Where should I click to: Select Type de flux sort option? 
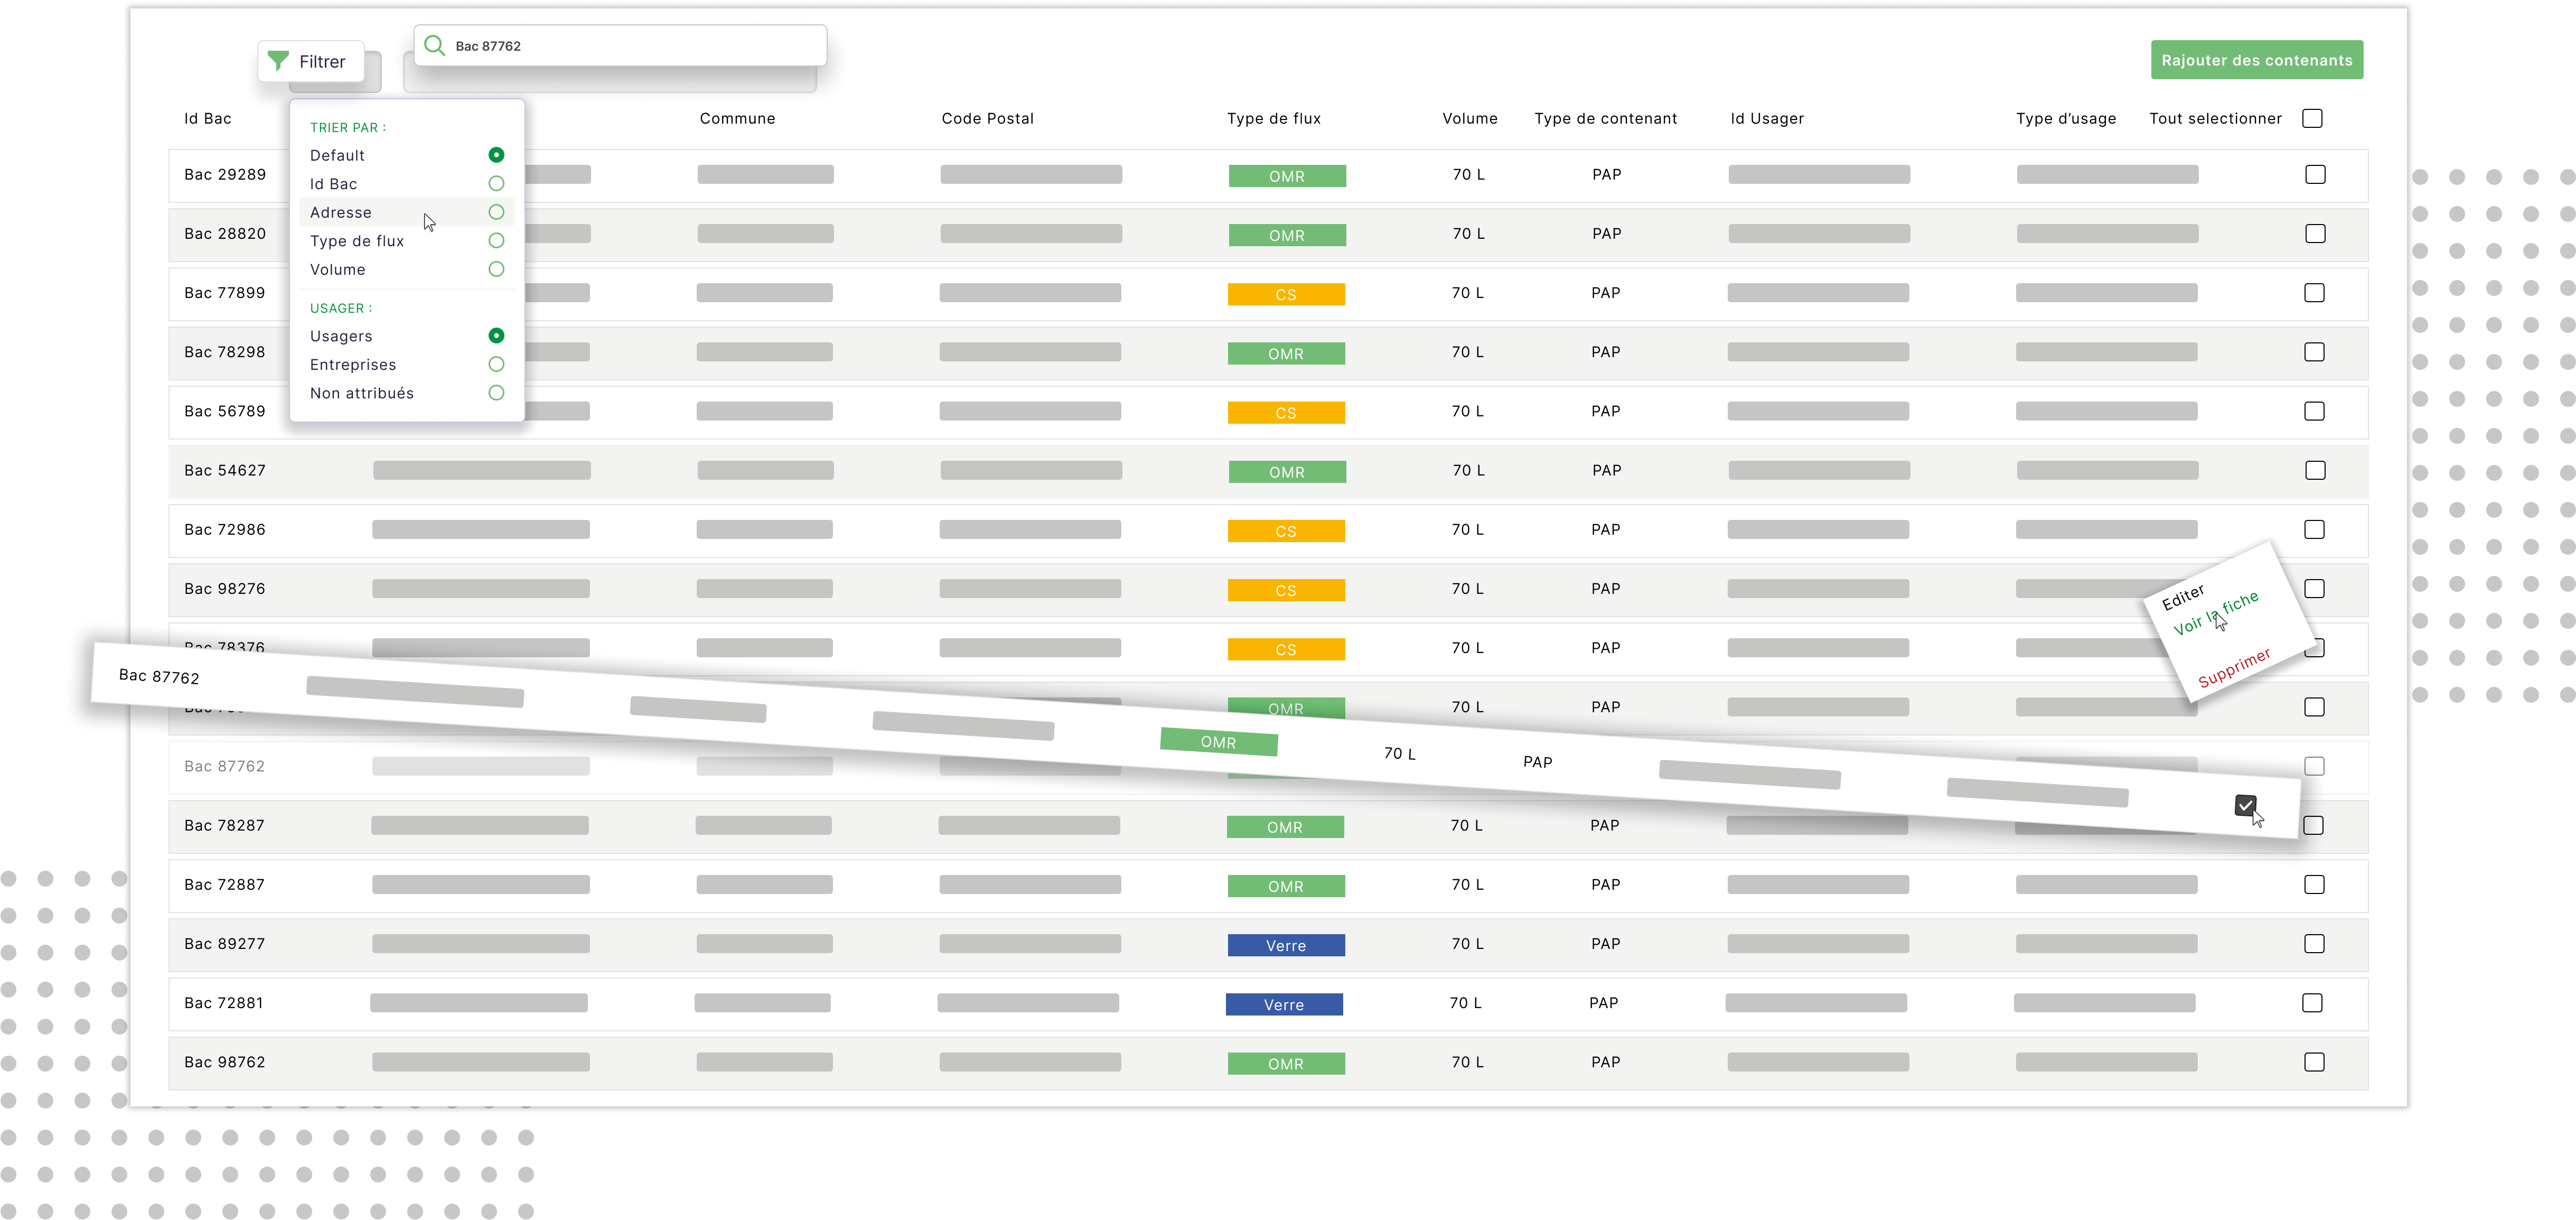click(x=496, y=241)
